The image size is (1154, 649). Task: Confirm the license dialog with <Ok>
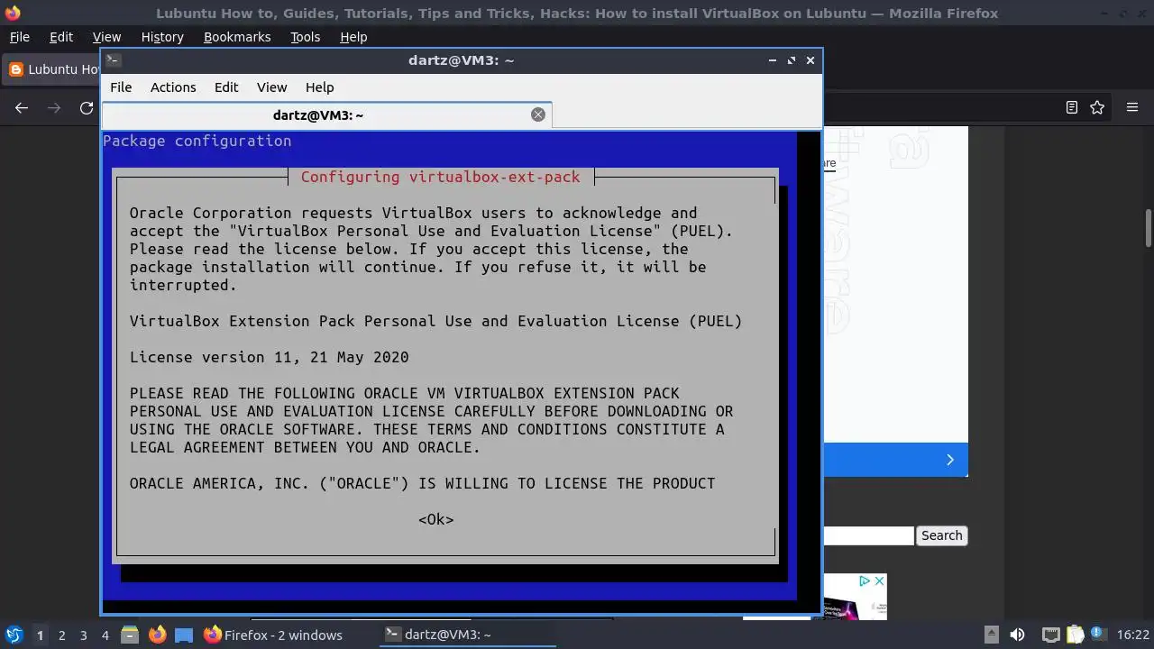(x=435, y=519)
